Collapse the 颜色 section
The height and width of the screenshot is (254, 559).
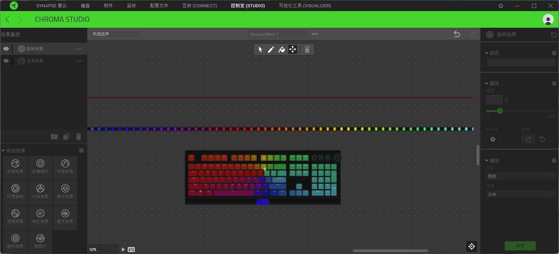click(x=487, y=53)
